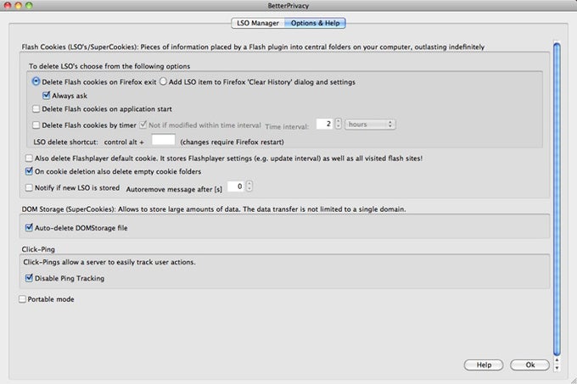
Task: Click the blue vertical scrollbar thumb
Action: tap(557, 199)
